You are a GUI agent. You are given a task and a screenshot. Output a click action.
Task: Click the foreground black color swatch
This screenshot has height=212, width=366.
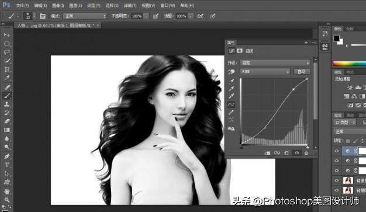click(336, 38)
